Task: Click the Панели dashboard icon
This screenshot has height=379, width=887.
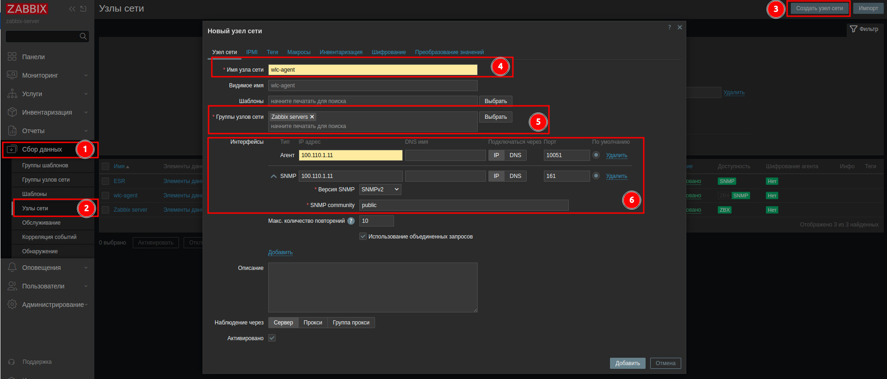Action: [12, 57]
